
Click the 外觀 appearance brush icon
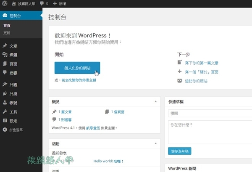tap(5, 84)
